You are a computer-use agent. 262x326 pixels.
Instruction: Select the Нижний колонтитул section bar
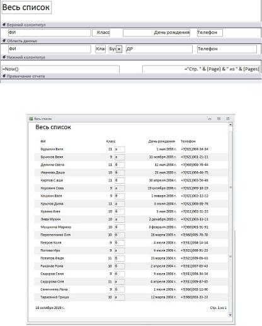click(131, 57)
